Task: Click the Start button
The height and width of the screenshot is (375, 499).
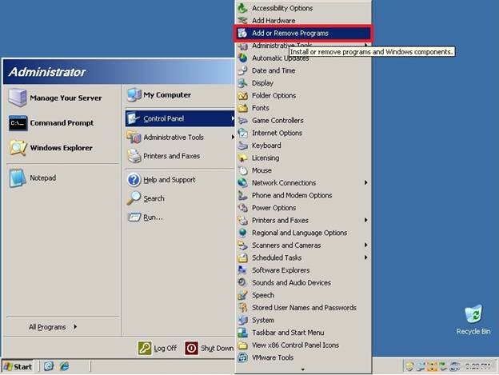Action: (x=18, y=366)
